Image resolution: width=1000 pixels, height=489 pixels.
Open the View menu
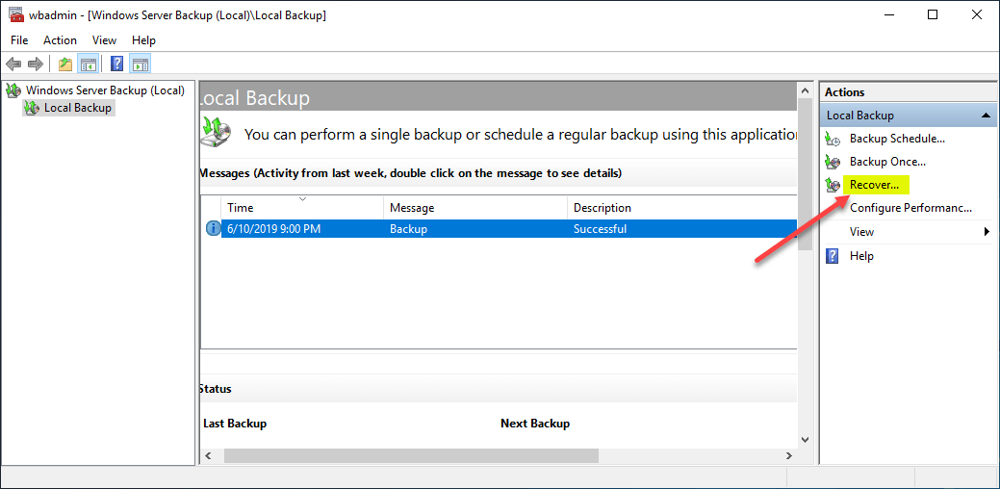(105, 40)
